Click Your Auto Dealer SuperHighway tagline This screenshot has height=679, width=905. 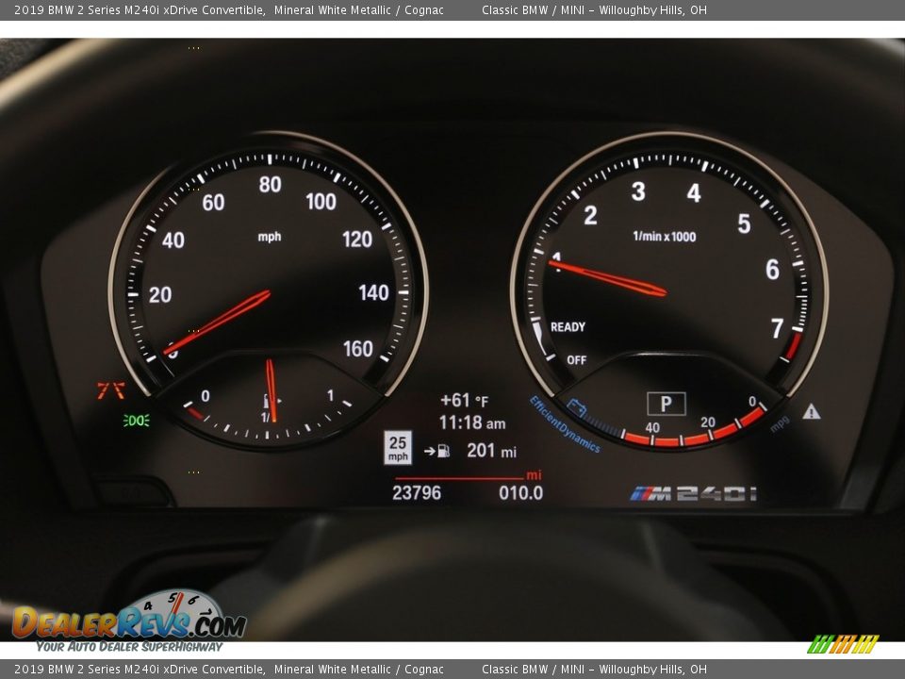click(129, 647)
